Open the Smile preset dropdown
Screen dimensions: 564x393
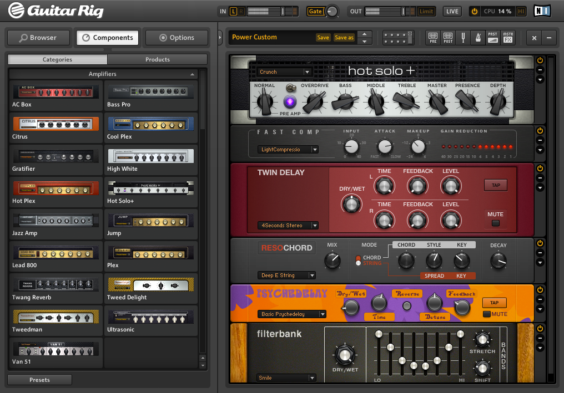[x=286, y=377]
